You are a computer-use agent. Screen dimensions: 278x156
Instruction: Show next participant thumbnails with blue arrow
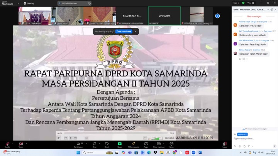(x=217, y=16)
